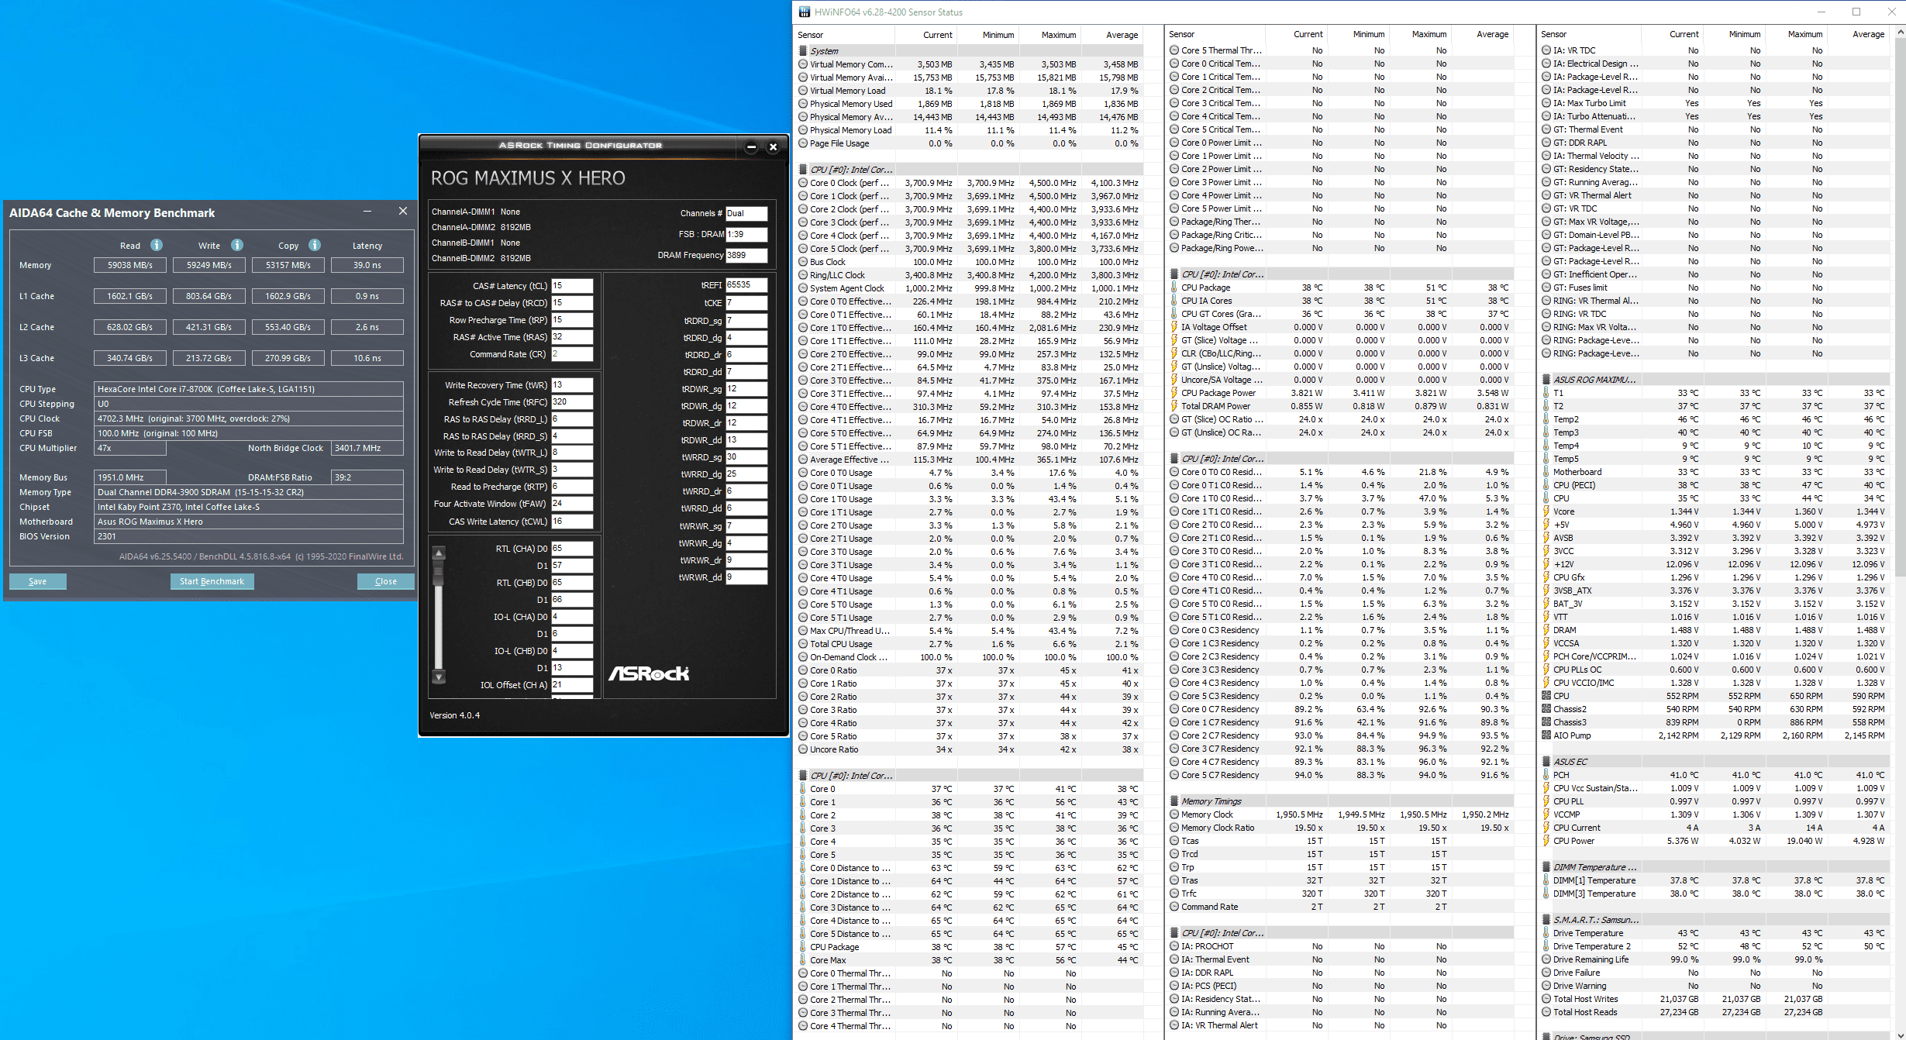Click the HWiNFO vertical scrollbar on the right edge
The image size is (1906, 1040).
coord(1900,310)
